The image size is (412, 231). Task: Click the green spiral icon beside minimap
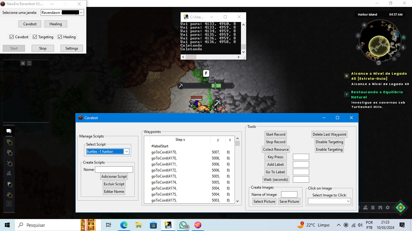pos(403,38)
